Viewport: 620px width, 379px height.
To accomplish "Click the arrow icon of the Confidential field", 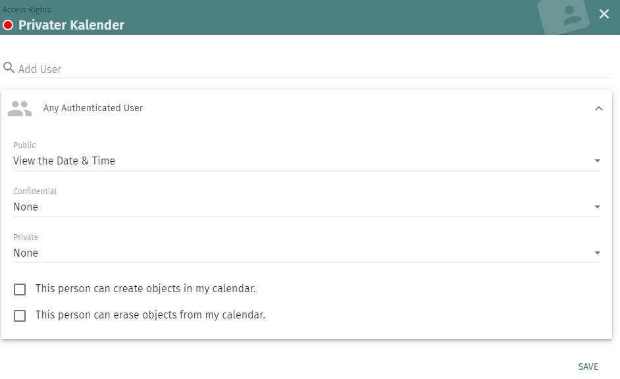I will (x=597, y=207).
